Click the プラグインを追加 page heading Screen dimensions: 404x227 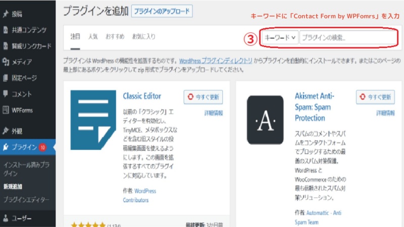pos(96,11)
